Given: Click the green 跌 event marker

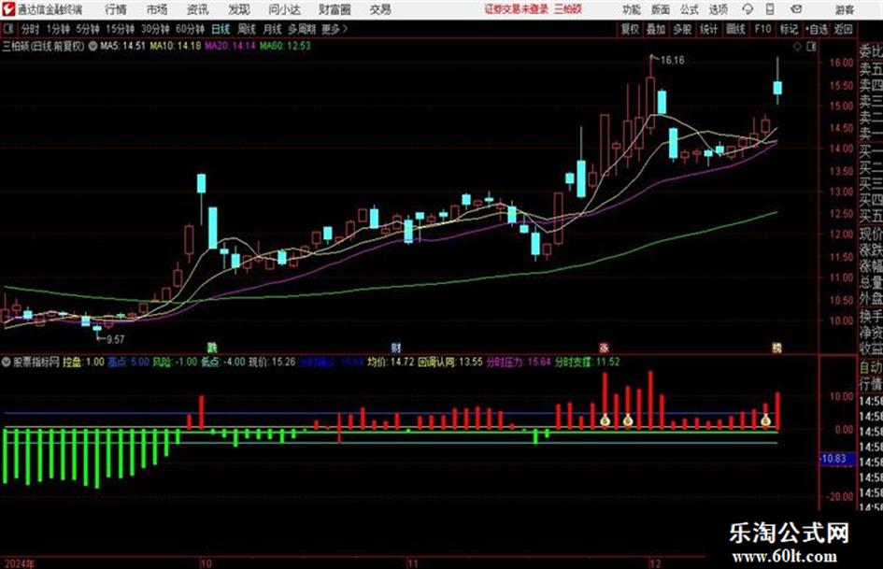Looking at the screenshot, I should 212,348.
